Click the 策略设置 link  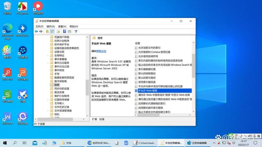101,51
